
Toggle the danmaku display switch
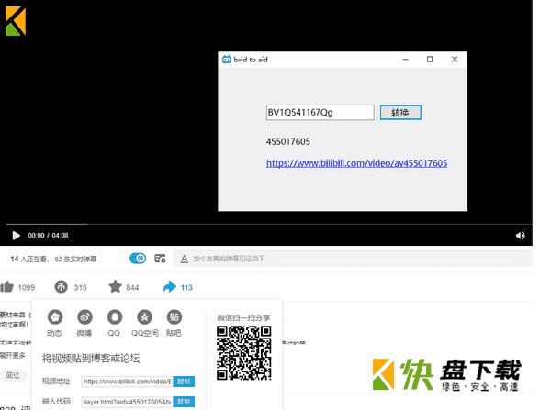click(x=138, y=259)
